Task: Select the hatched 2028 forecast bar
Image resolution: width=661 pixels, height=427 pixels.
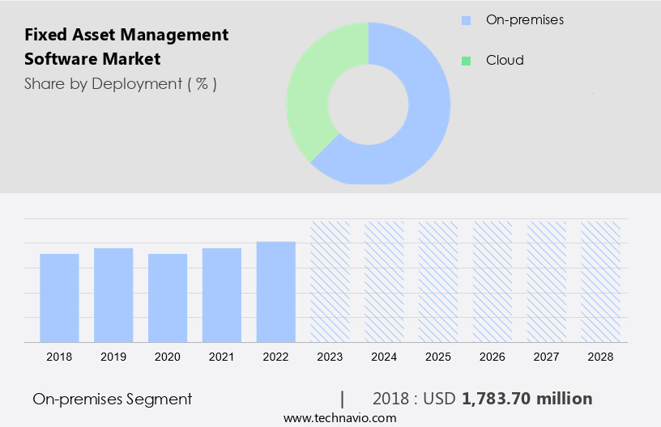Action: coord(600,281)
